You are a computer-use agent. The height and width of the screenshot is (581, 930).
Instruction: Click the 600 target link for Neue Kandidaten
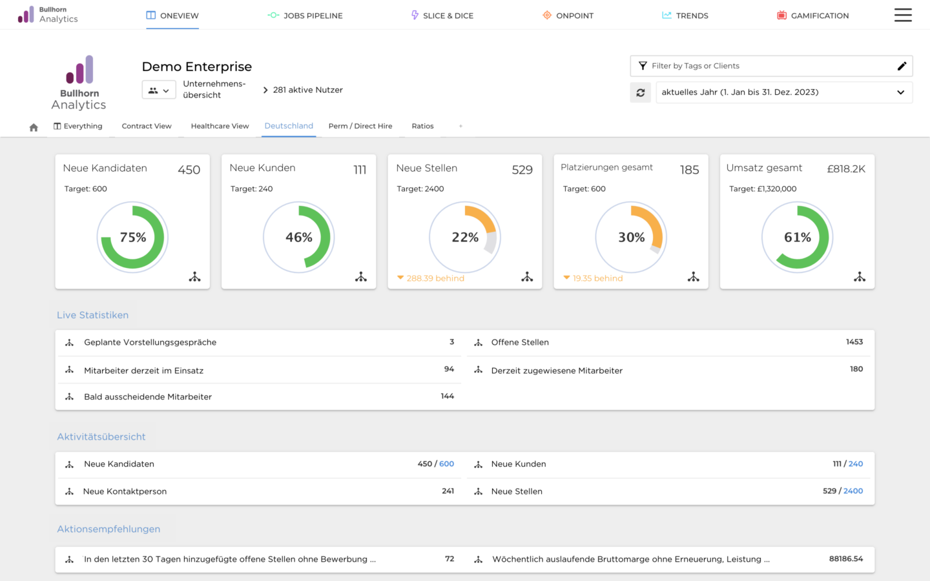(448, 464)
